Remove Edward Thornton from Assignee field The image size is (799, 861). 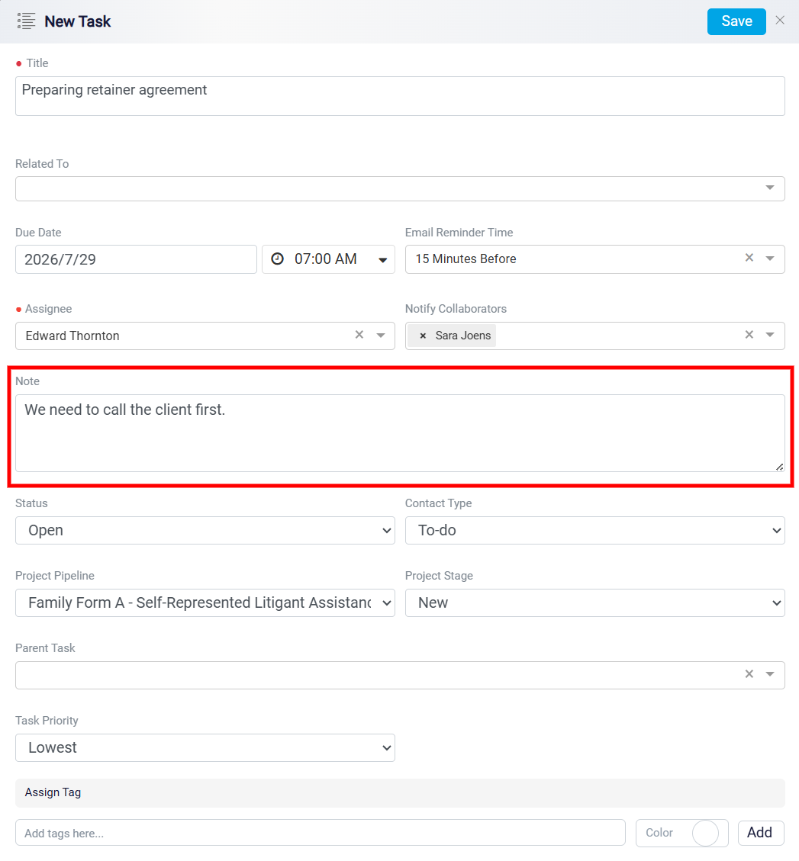click(x=359, y=334)
